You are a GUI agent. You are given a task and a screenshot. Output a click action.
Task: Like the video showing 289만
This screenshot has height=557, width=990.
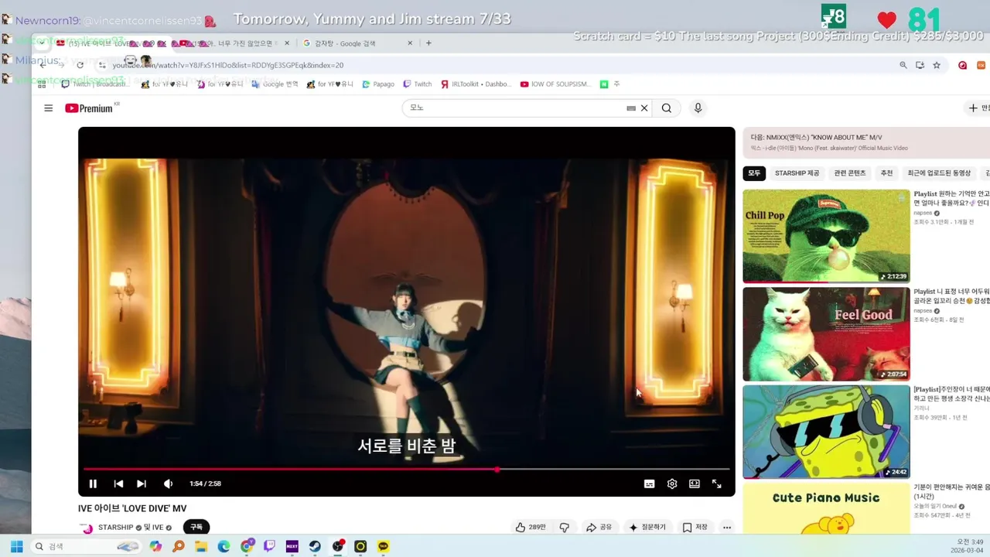click(x=531, y=527)
